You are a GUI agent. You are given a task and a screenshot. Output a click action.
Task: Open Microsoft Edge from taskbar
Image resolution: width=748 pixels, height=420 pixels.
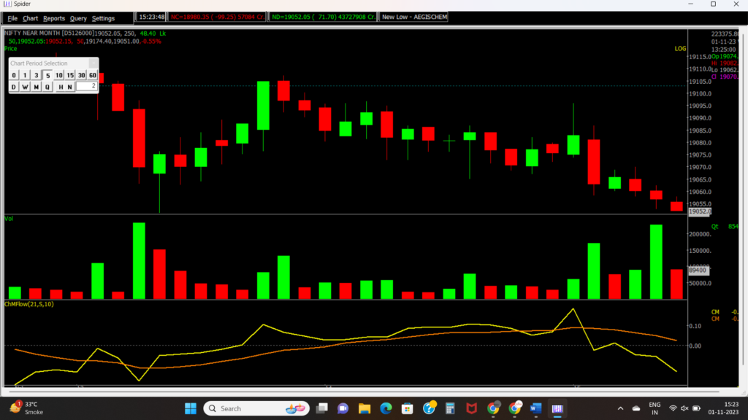coord(386,408)
